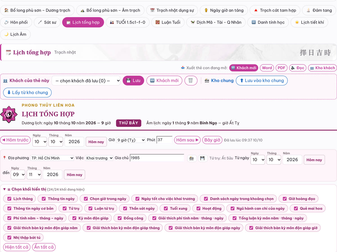Open Hôn phối ring tab

point(16,22)
